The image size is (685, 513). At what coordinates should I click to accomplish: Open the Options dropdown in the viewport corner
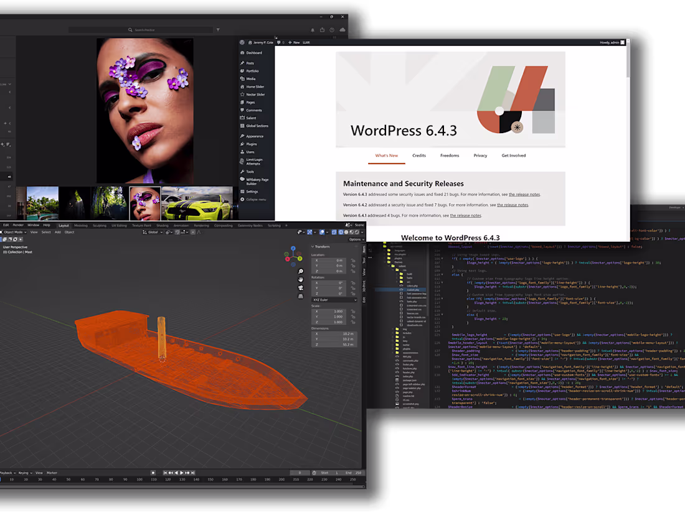point(356,239)
